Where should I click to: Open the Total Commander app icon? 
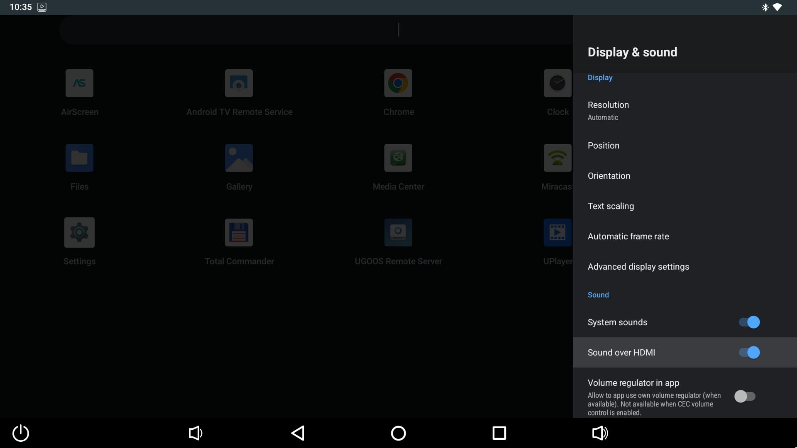pyautogui.click(x=239, y=233)
